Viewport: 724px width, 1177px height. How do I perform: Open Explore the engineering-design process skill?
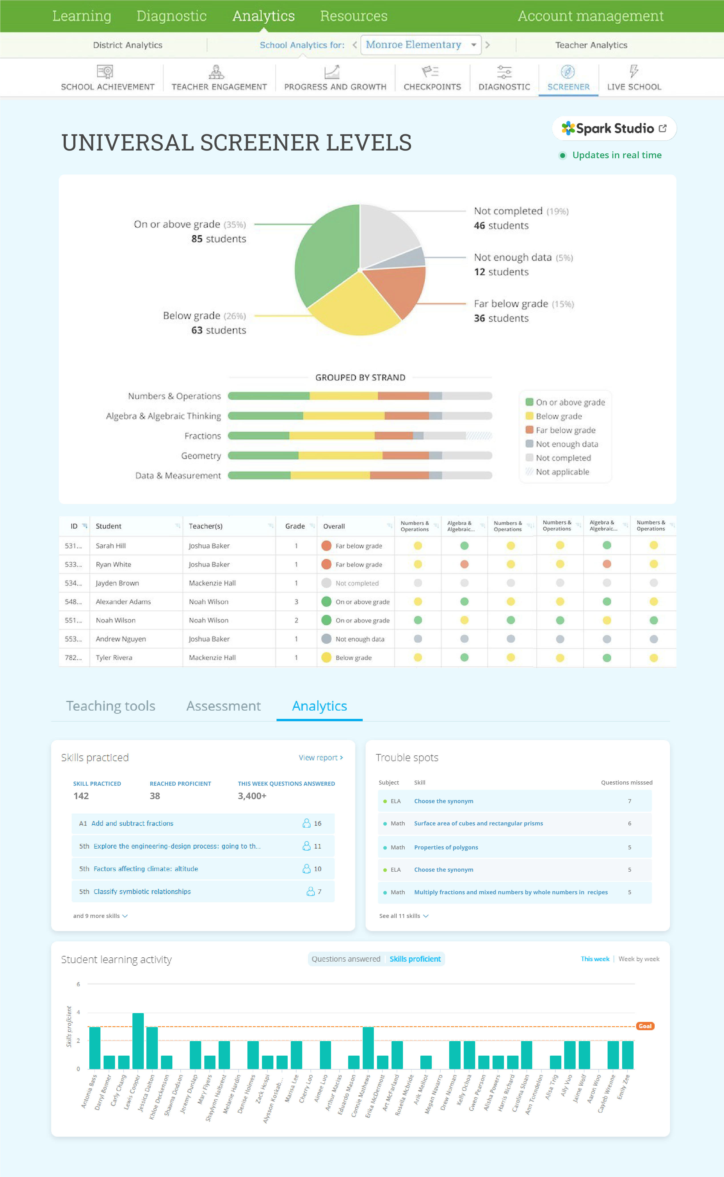click(x=177, y=846)
